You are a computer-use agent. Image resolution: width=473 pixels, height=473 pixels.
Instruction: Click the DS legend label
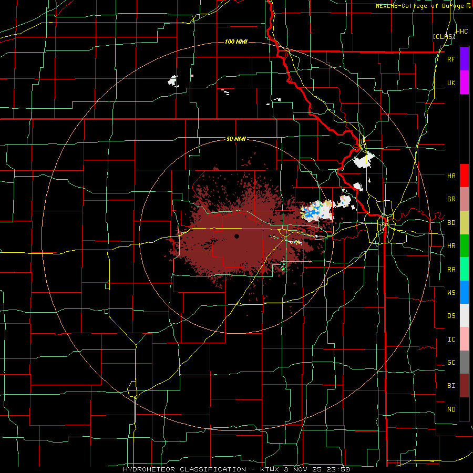451,316
